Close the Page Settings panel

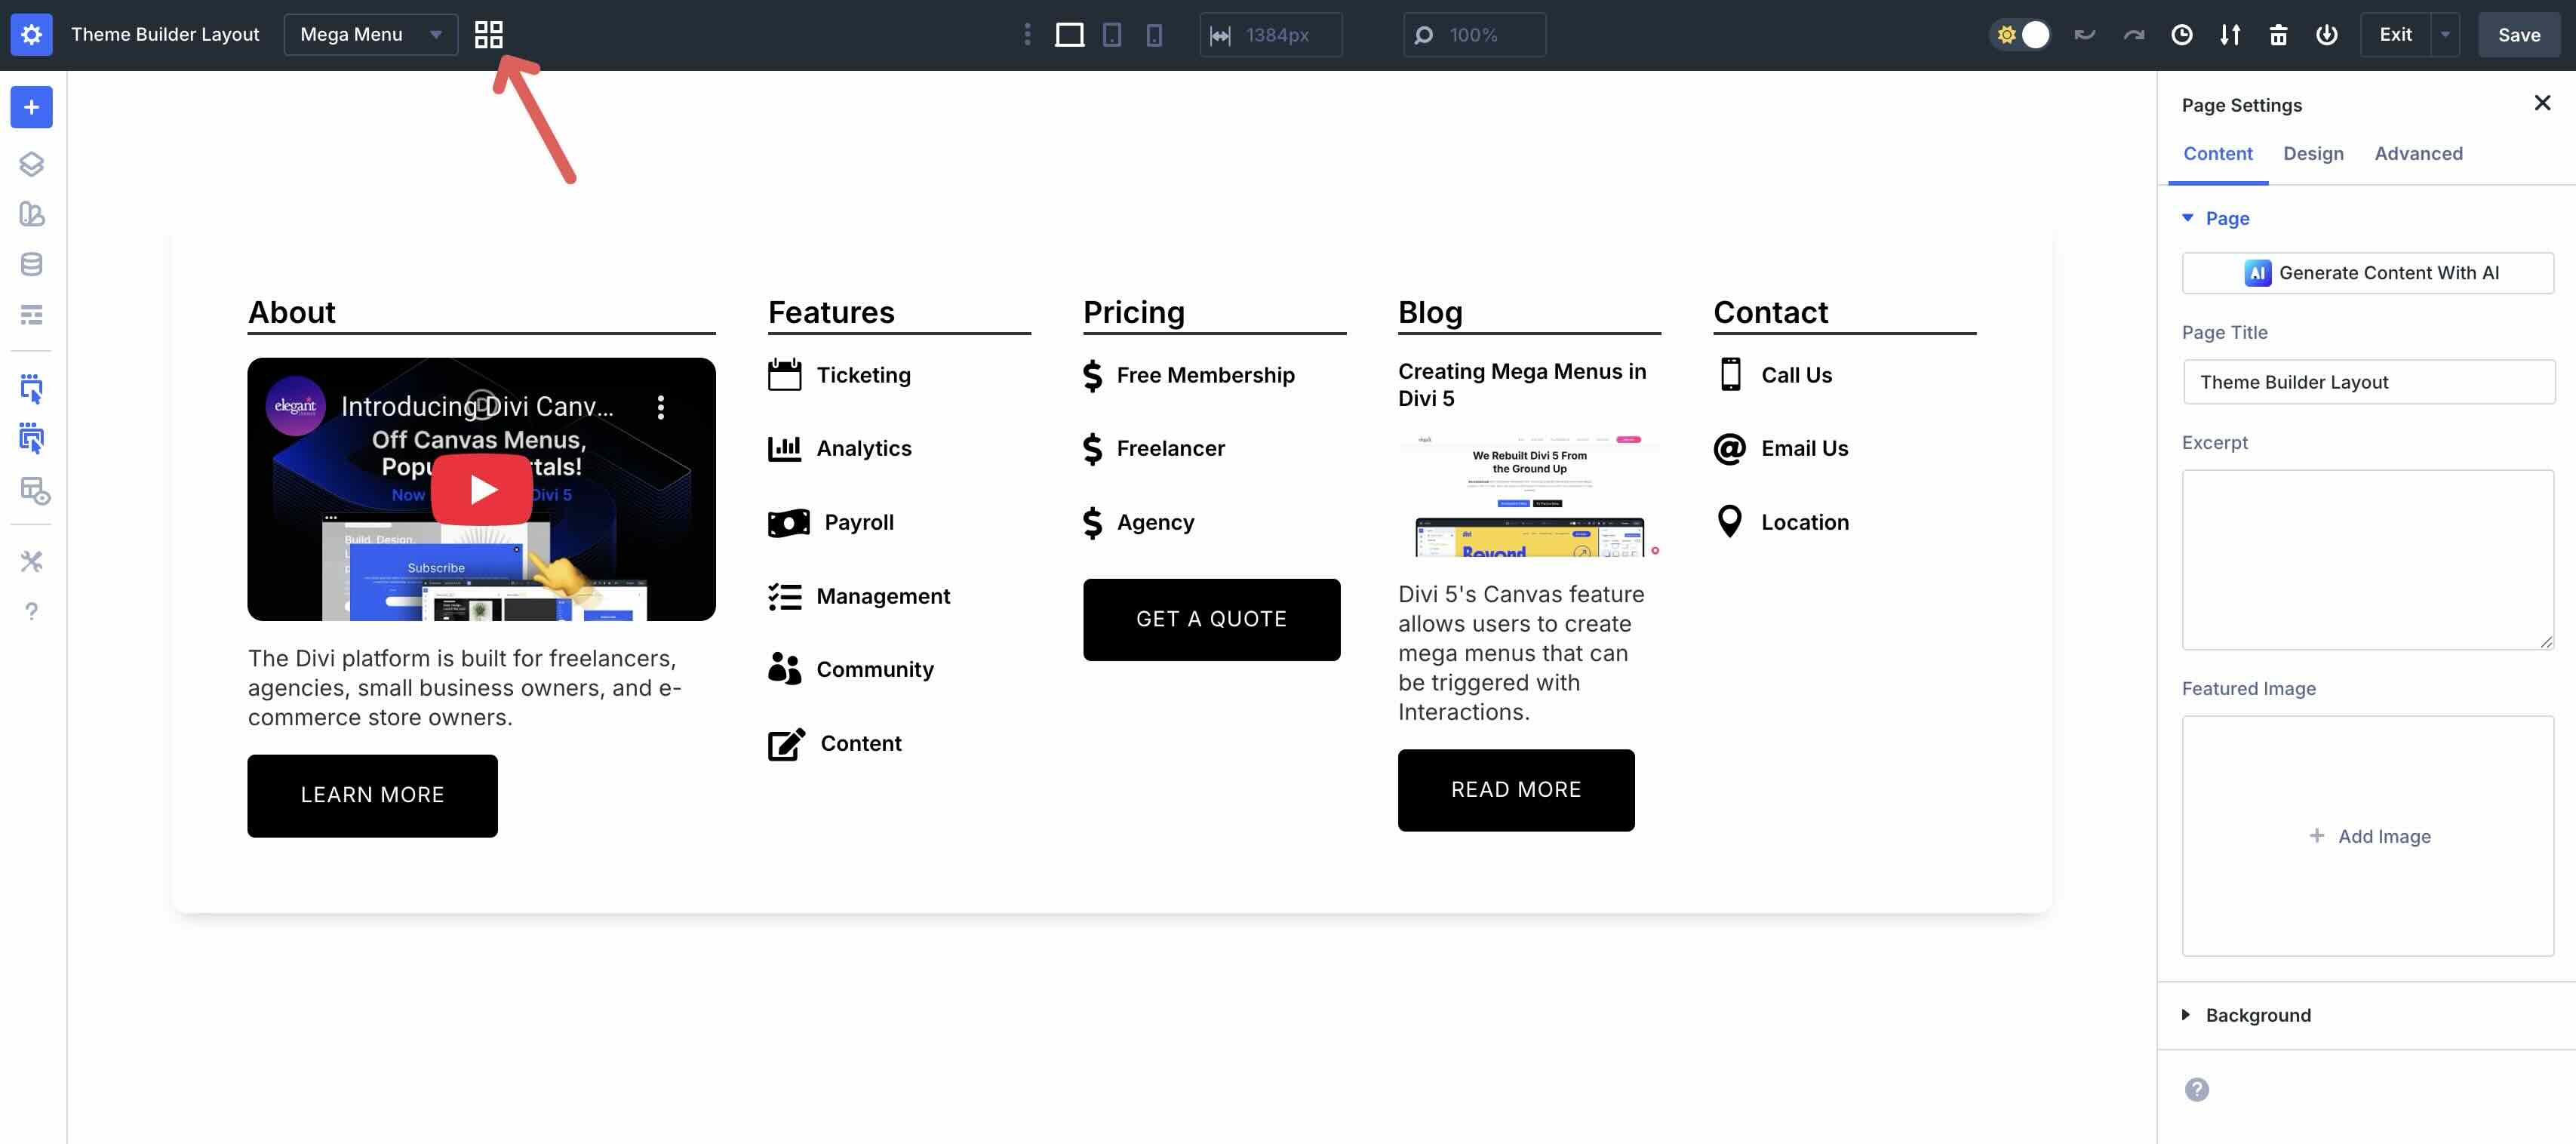(2543, 102)
